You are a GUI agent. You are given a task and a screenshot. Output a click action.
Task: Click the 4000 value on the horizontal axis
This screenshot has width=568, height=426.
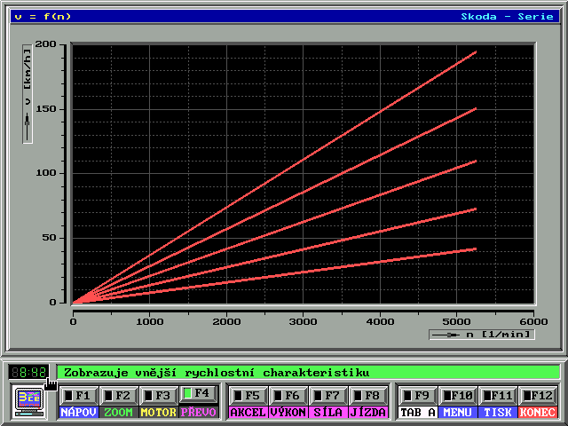380,321
